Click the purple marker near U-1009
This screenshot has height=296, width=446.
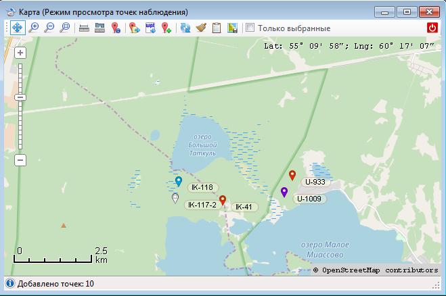tap(284, 192)
